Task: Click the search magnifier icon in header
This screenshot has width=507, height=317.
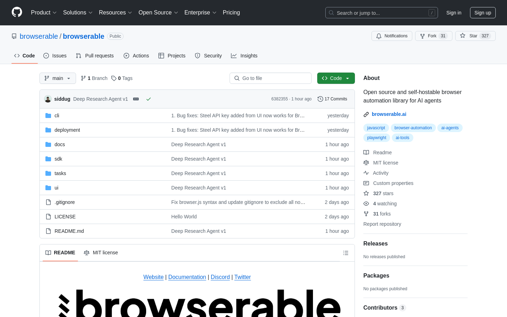Action: [331, 13]
